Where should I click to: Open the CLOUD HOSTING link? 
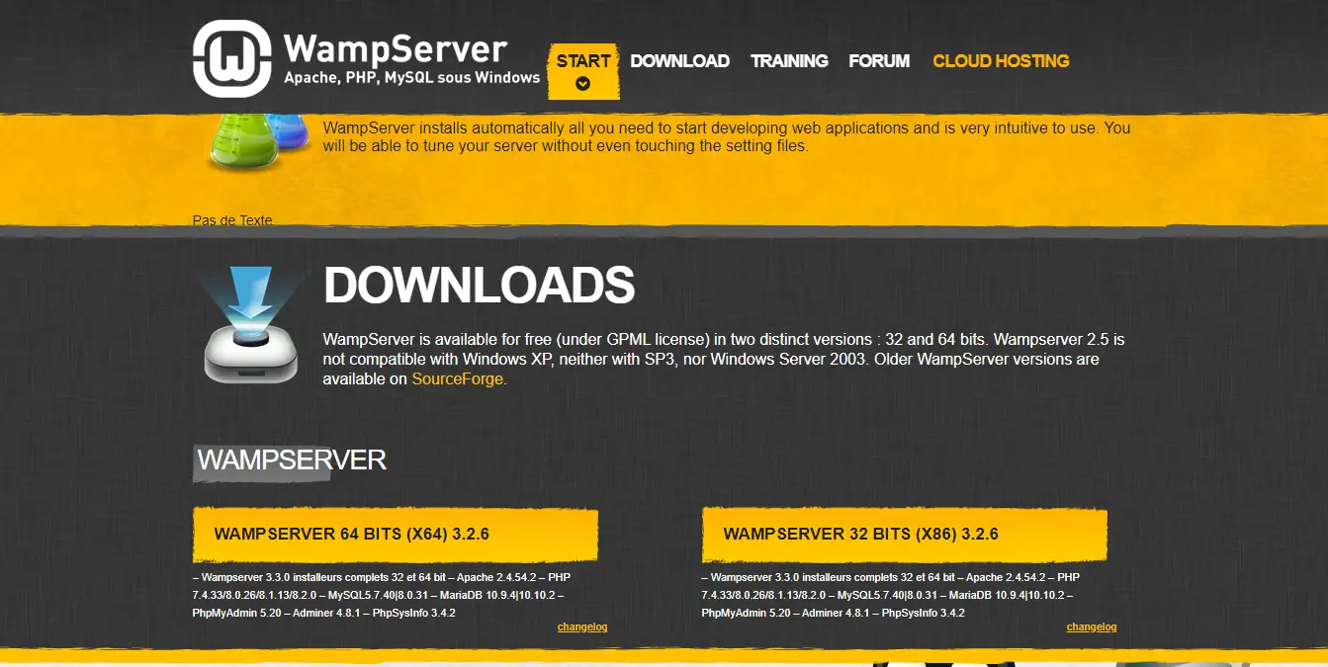click(x=1001, y=61)
